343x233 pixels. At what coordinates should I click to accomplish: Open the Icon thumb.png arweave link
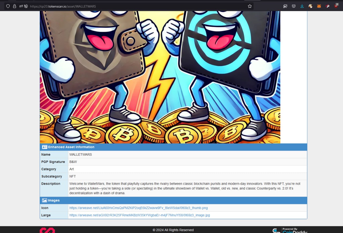tap(139, 208)
